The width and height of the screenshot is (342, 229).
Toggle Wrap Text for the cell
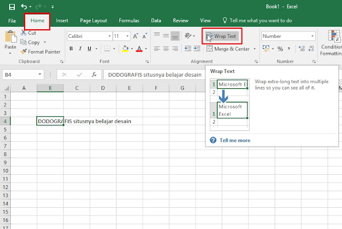[222, 36]
